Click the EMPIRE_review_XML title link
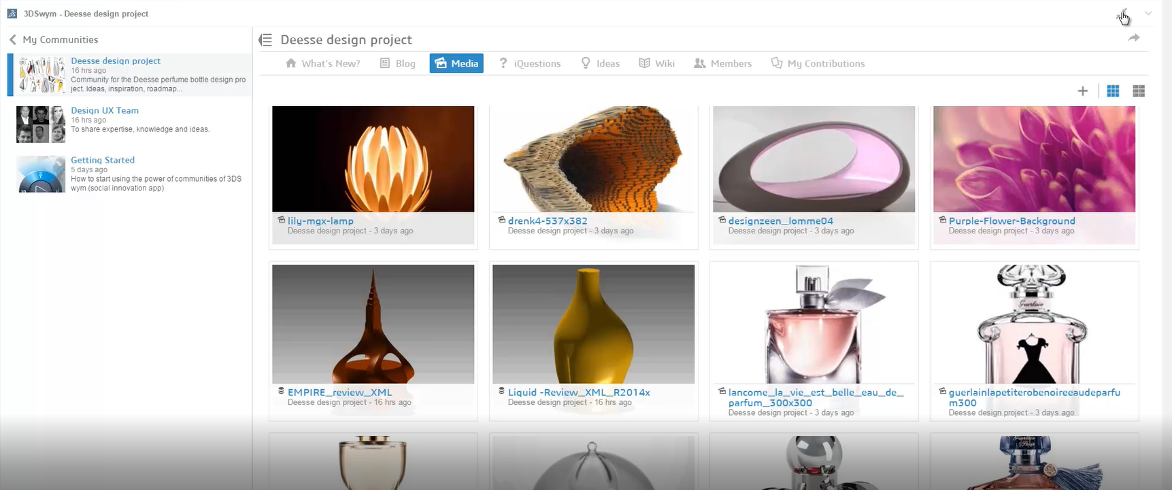 339,393
